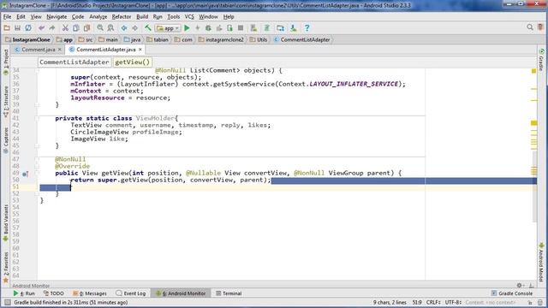This screenshot has height=308, width=548.
Task: Click the Synchronize toolbar icon
Action: (x=28, y=28)
